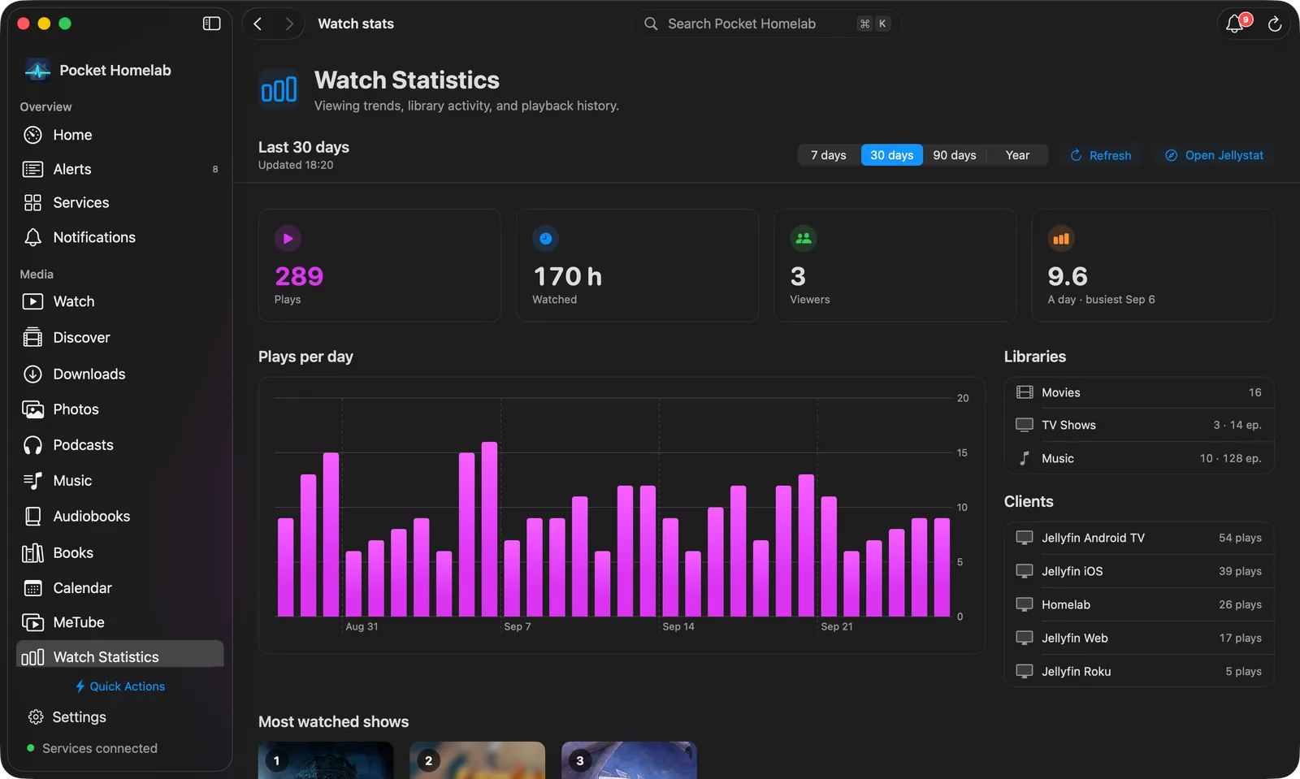
Task: Toggle the sidebar panel icon
Action: tap(211, 24)
